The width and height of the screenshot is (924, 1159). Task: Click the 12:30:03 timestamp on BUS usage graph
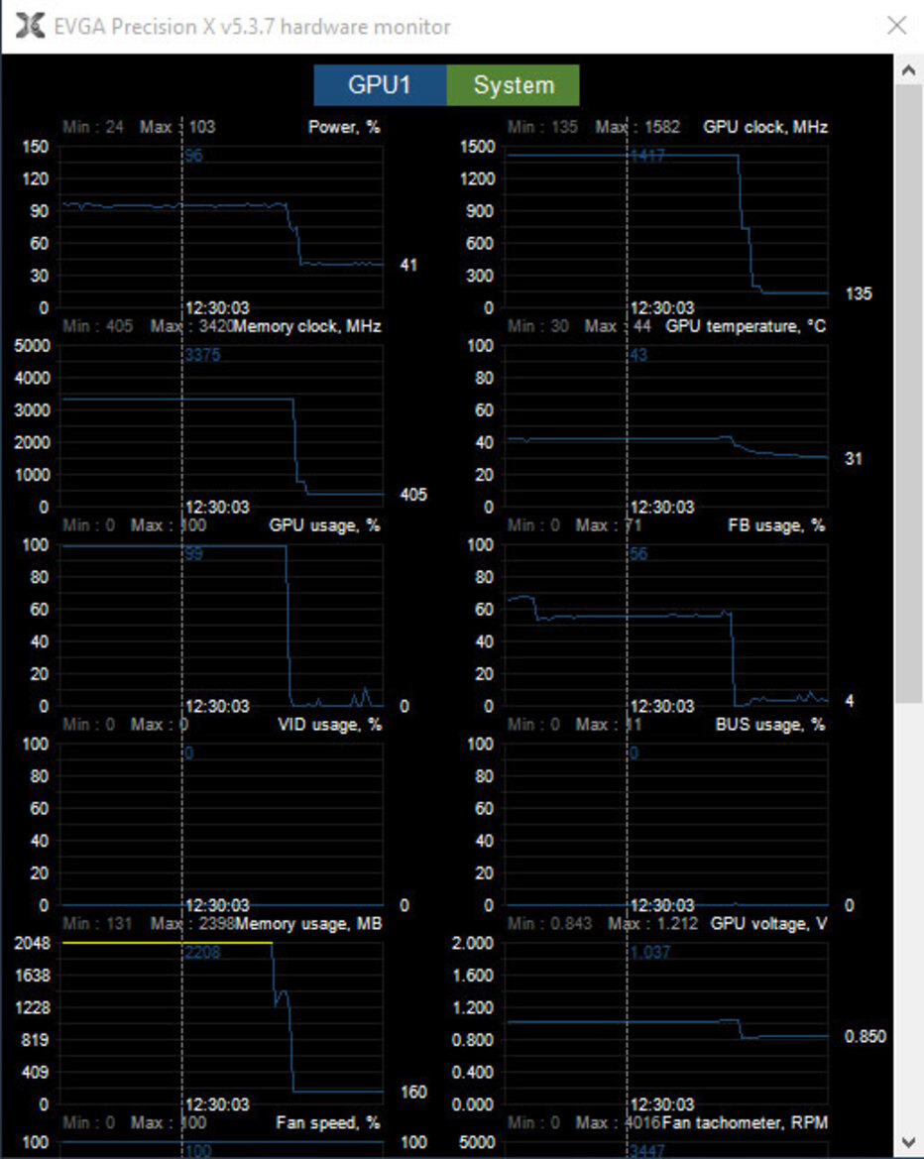point(662,905)
